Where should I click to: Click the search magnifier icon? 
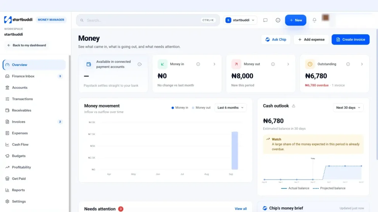tap(82, 20)
